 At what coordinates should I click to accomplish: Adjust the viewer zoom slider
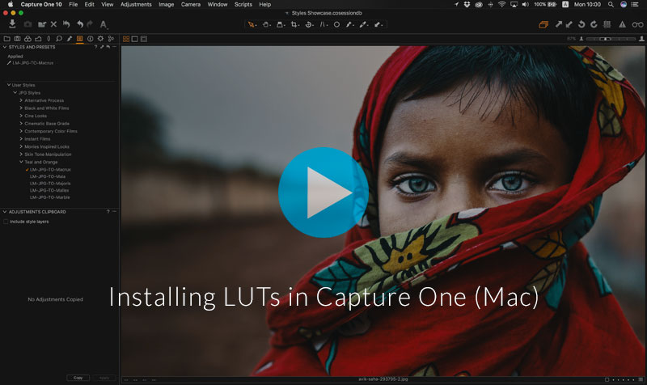click(x=607, y=38)
